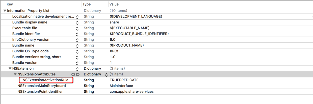Click the Key column header

(10, 4)
